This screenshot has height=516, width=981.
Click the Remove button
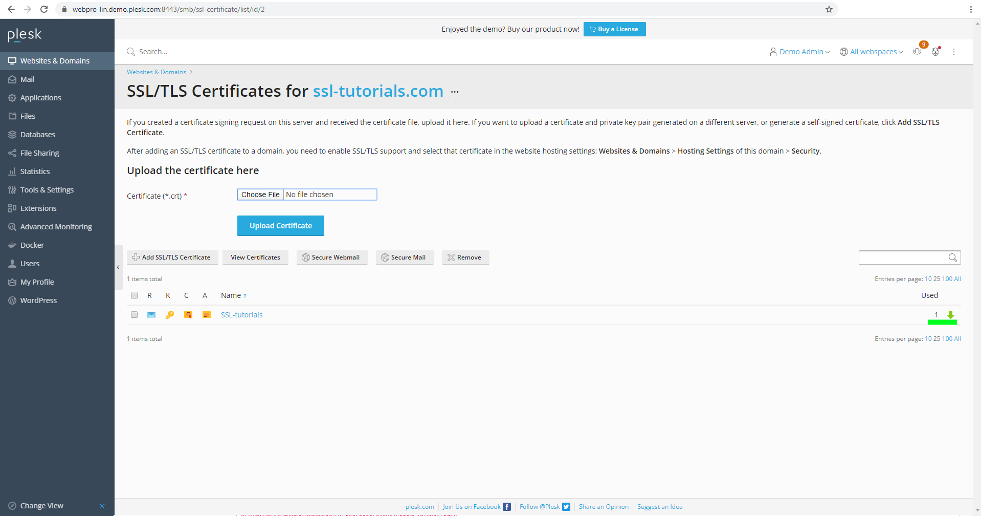pos(465,257)
